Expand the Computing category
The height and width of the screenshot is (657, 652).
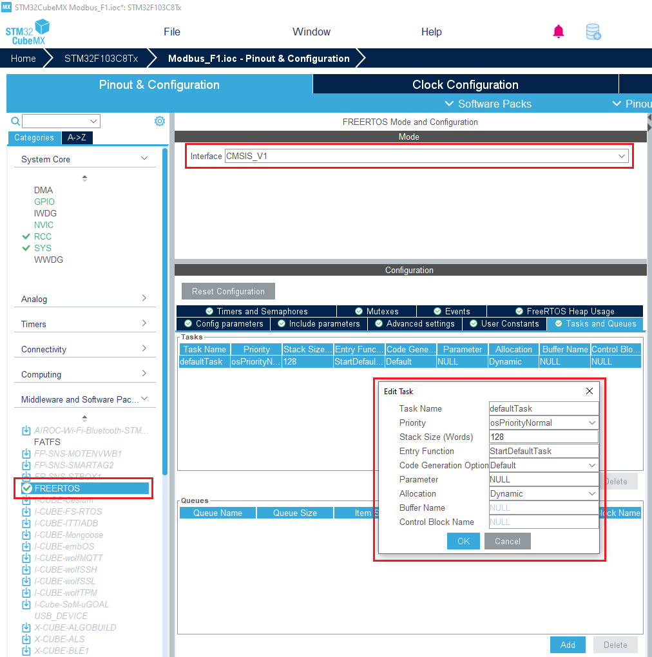tap(144, 374)
